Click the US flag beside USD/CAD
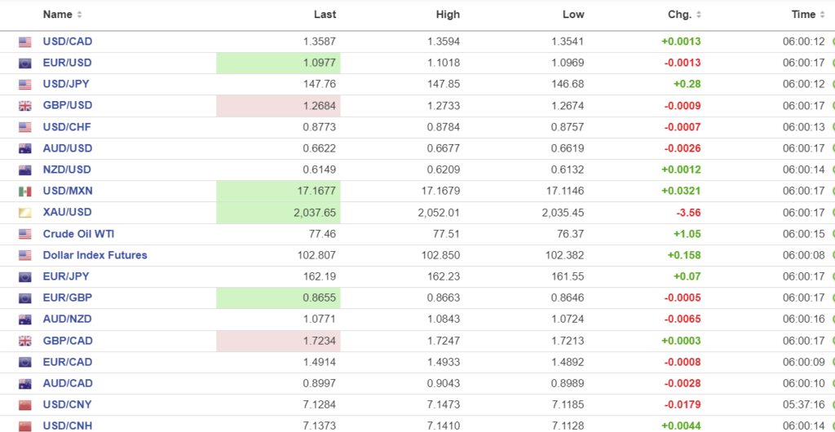The width and height of the screenshot is (835, 432). click(25, 42)
